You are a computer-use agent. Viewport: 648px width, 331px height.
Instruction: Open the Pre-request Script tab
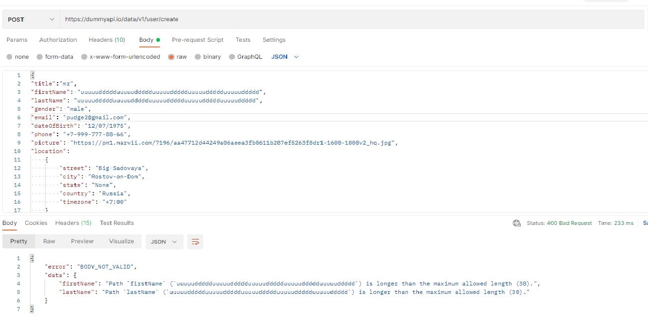(198, 40)
